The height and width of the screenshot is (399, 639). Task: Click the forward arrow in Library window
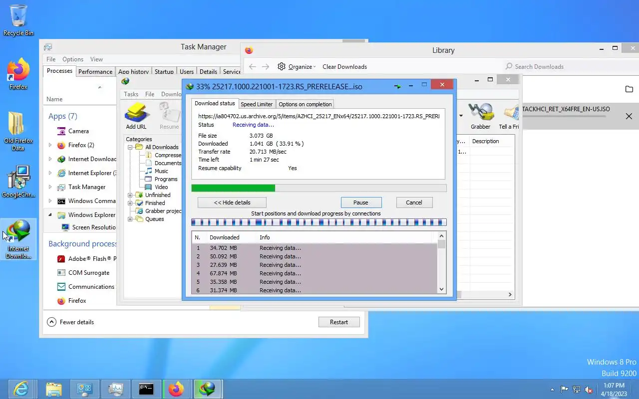click(266, 66)
